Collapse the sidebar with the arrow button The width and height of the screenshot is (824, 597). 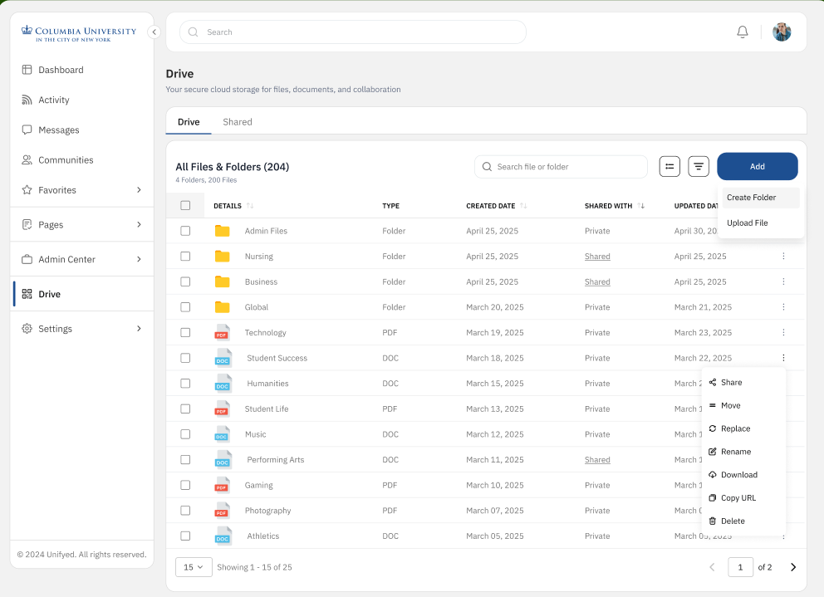point(154,32)
